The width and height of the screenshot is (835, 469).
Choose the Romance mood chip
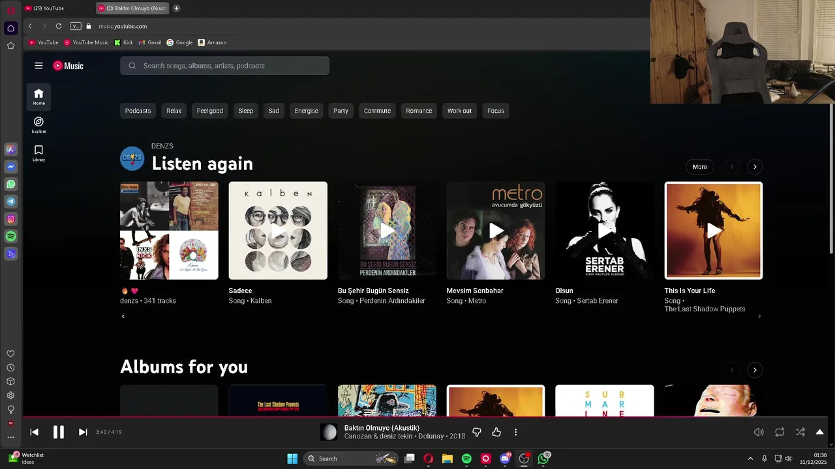click(x=419, y=111)
